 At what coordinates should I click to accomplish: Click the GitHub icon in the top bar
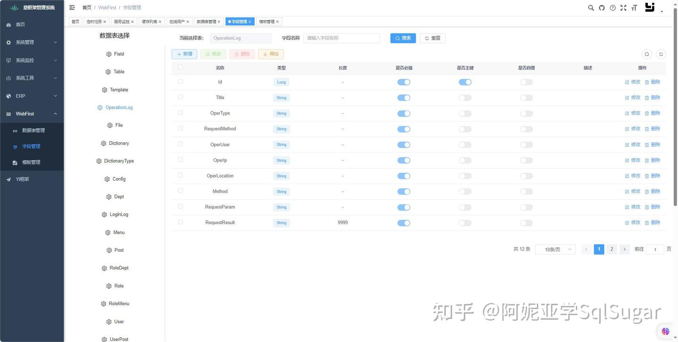[602, 8]
